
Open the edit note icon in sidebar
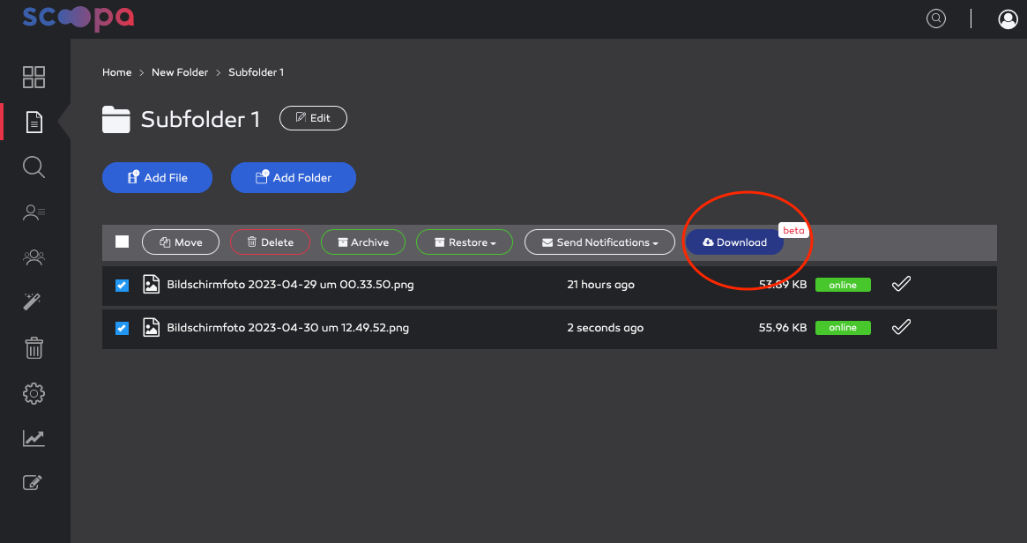(33, 483)
